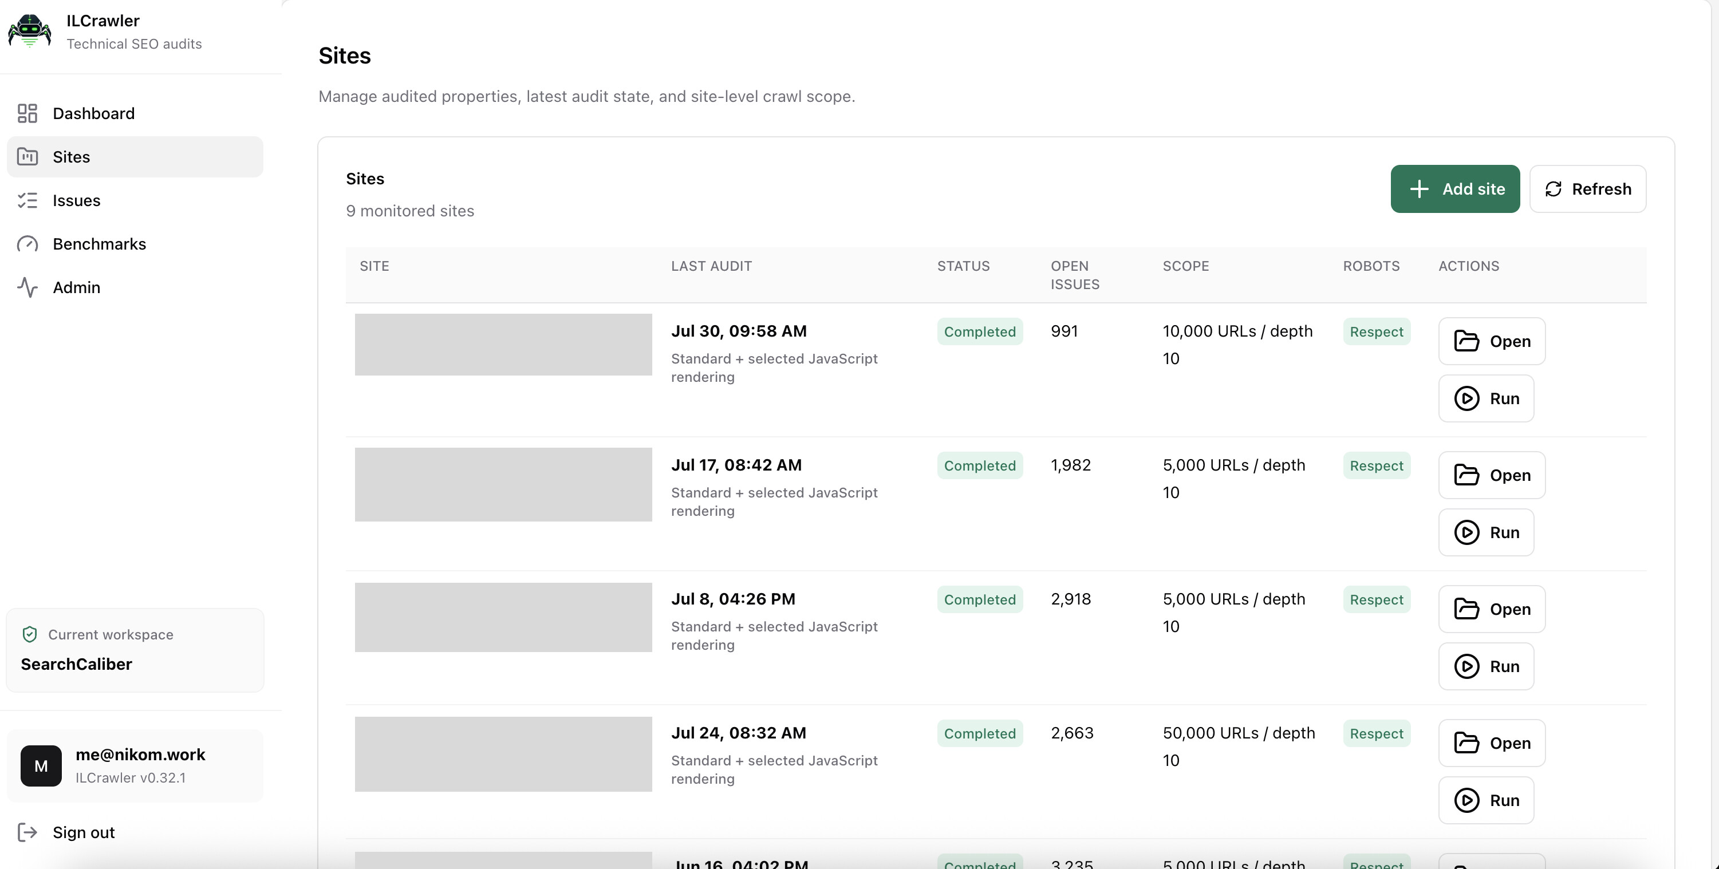Click the Admin activity pulse icon
This screenshot has height=869, width=1719.
(27, 287)
